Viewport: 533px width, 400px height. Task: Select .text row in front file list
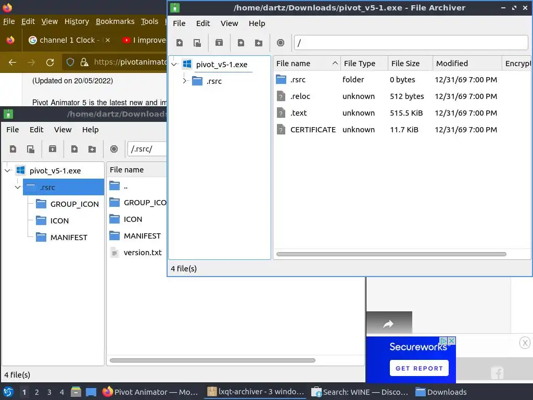click(x=402, y=113)
